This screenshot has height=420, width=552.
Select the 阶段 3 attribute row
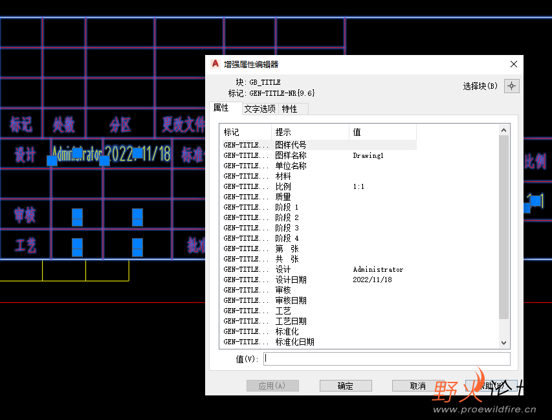(x=319, y=228)
